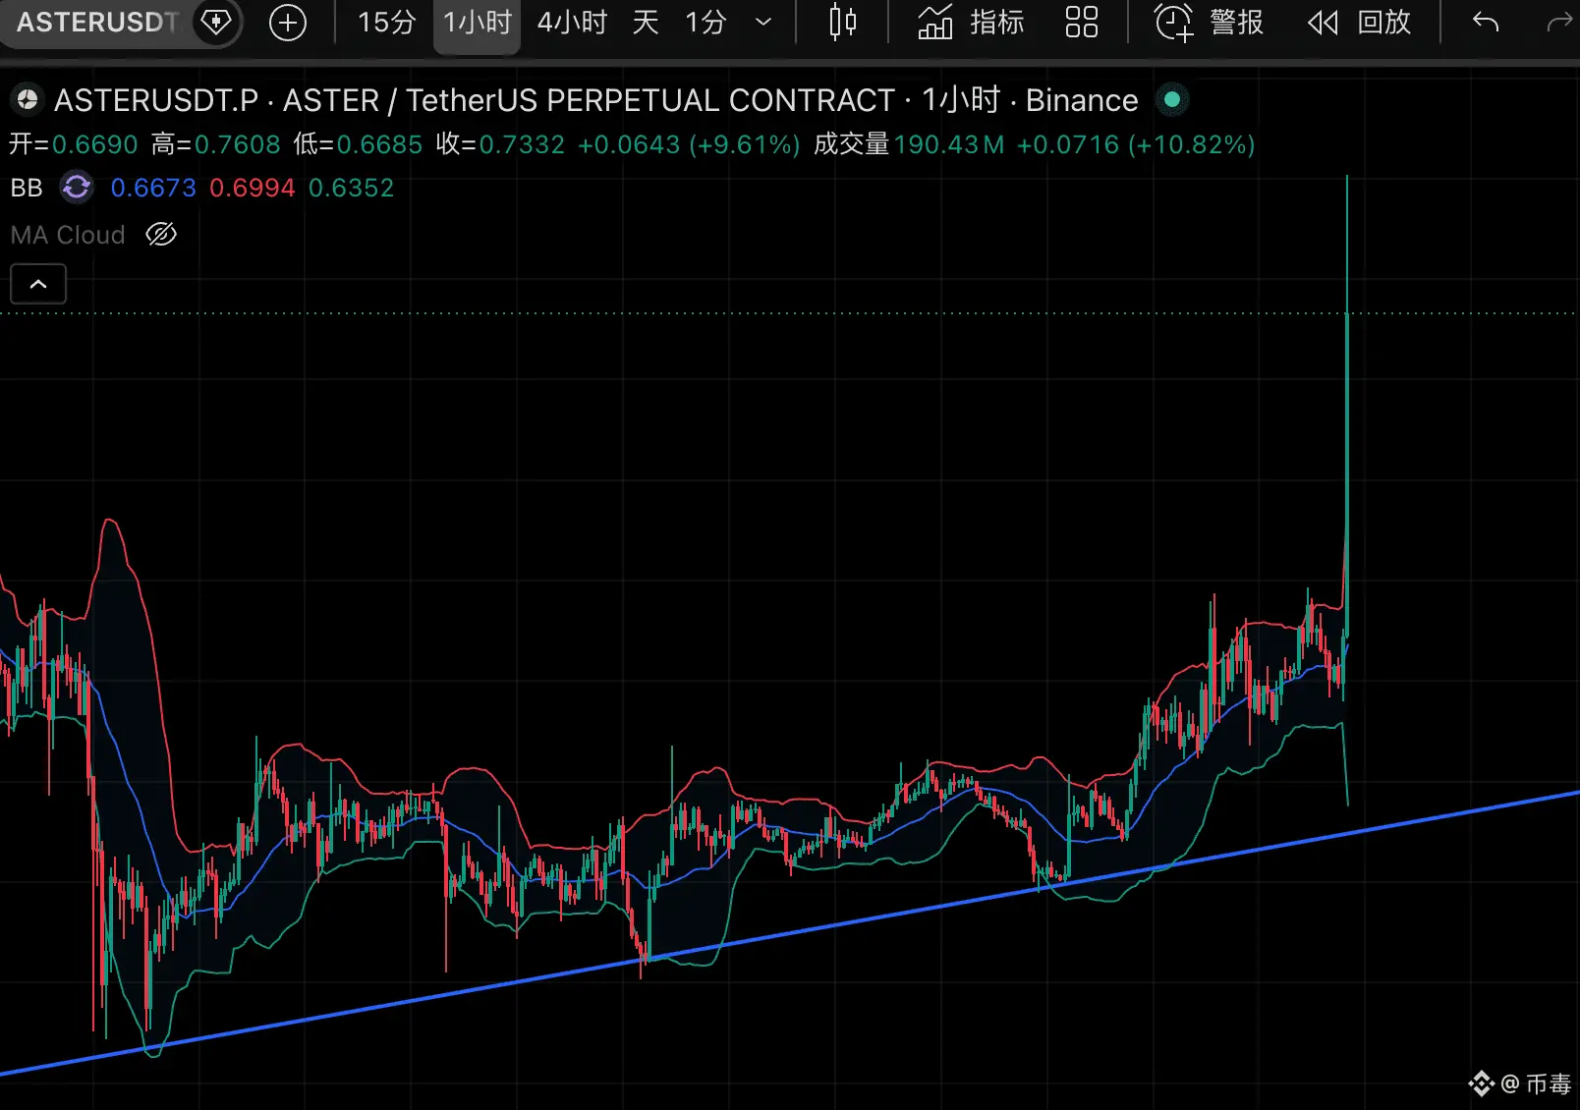Select the BB indicator label

[x=27, y=188]
